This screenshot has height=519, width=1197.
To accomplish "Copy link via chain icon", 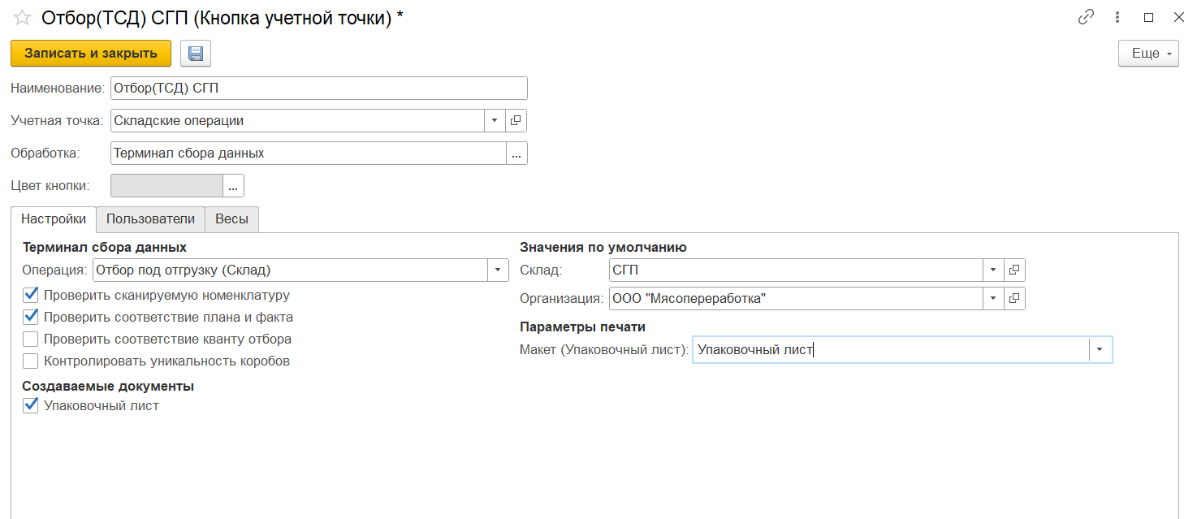I will (1086, 17).
